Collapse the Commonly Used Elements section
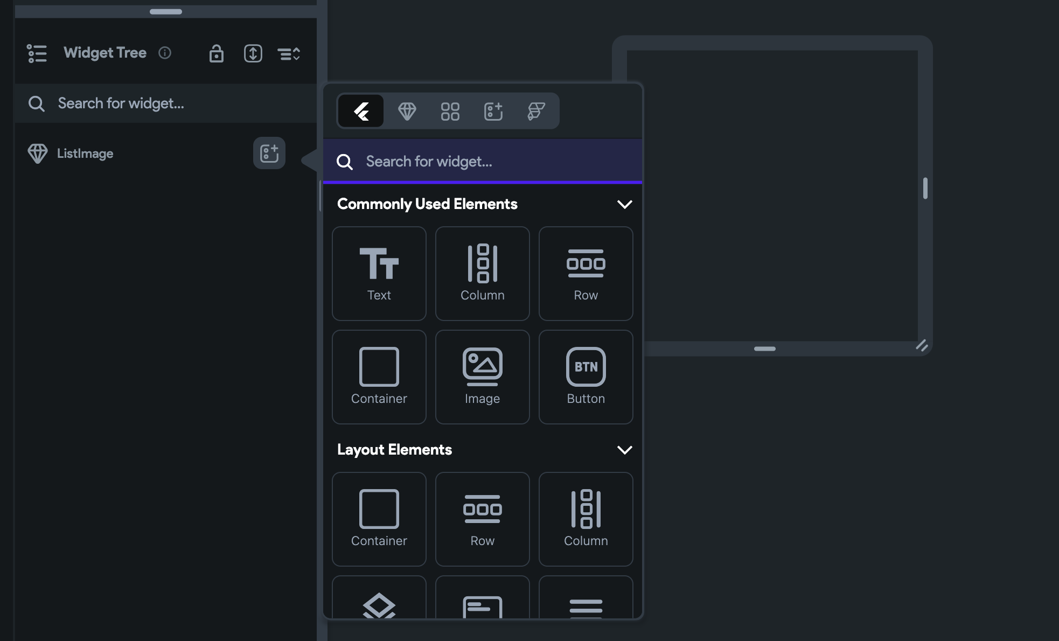The height and width of the screenshot is (641, 1059). [624, 204]
